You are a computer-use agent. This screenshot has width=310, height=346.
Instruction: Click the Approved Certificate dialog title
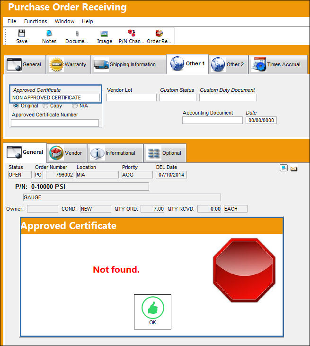click(69, 226)
